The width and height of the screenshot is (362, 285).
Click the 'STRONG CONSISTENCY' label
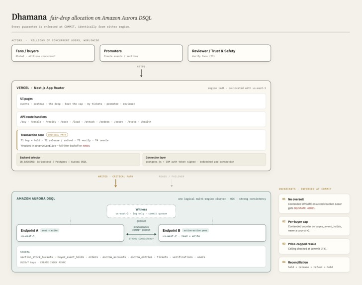pyautogui.click(x=141, y=239)
